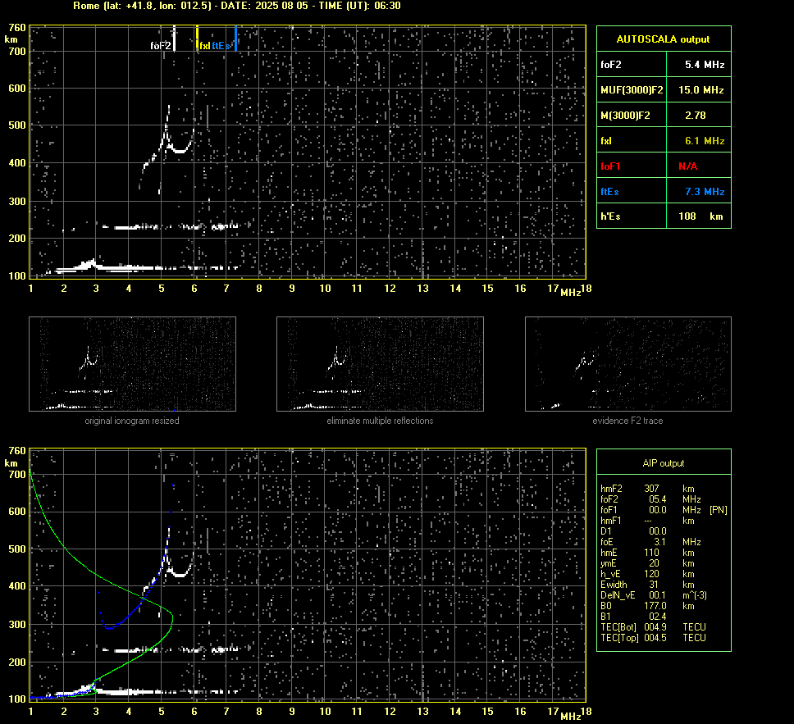
Task: Click the B1 label in AIP output
Action: coord(605,617)
